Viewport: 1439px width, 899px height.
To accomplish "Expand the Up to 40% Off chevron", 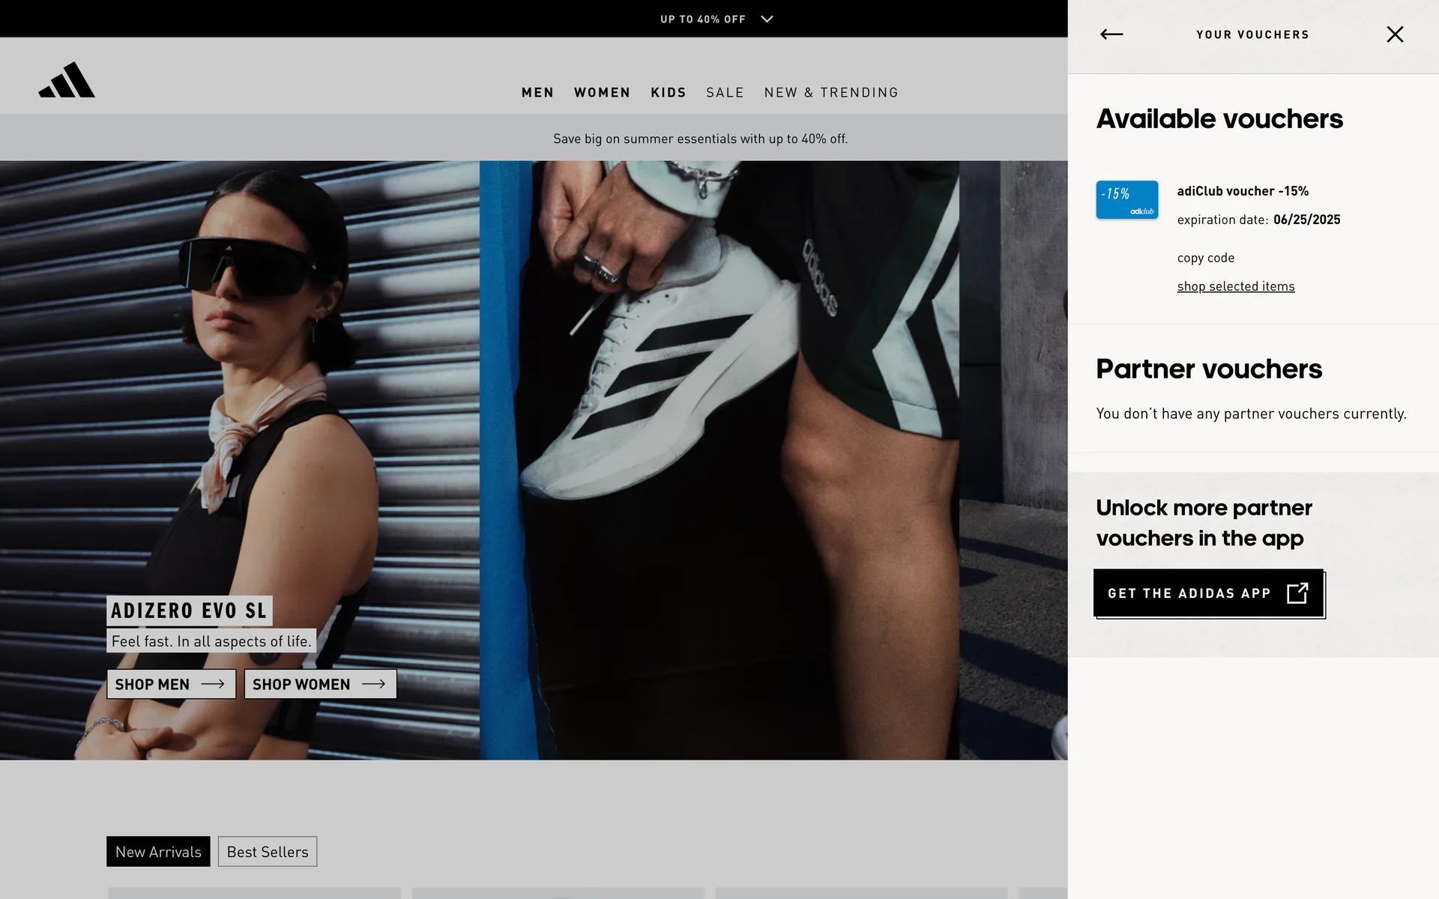I will point(767,19).
